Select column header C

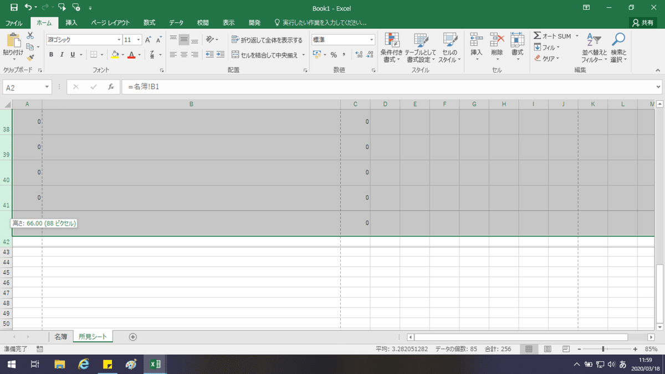tap(356, 104)
